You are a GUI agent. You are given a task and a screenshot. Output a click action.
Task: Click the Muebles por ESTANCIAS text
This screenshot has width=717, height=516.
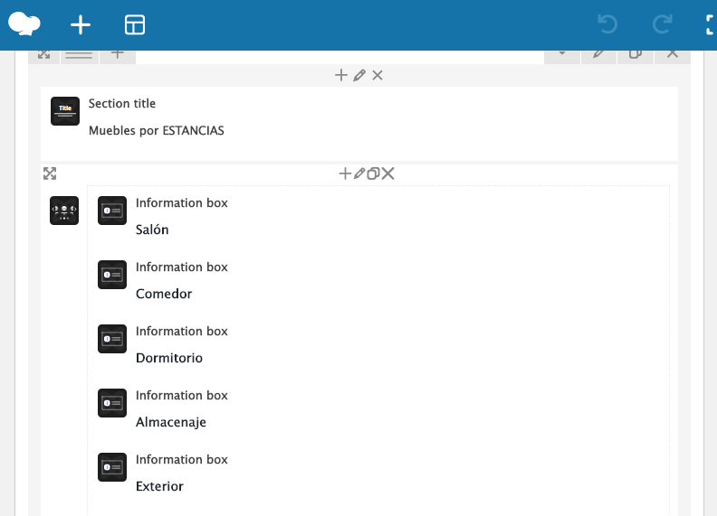(157, 131)
